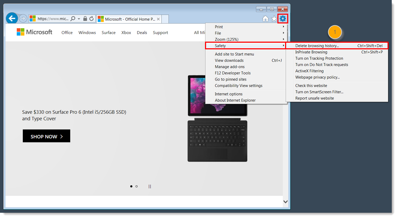Open the Office nav link
The width and height of the screenshot is (397, 218).
point(67,33)
